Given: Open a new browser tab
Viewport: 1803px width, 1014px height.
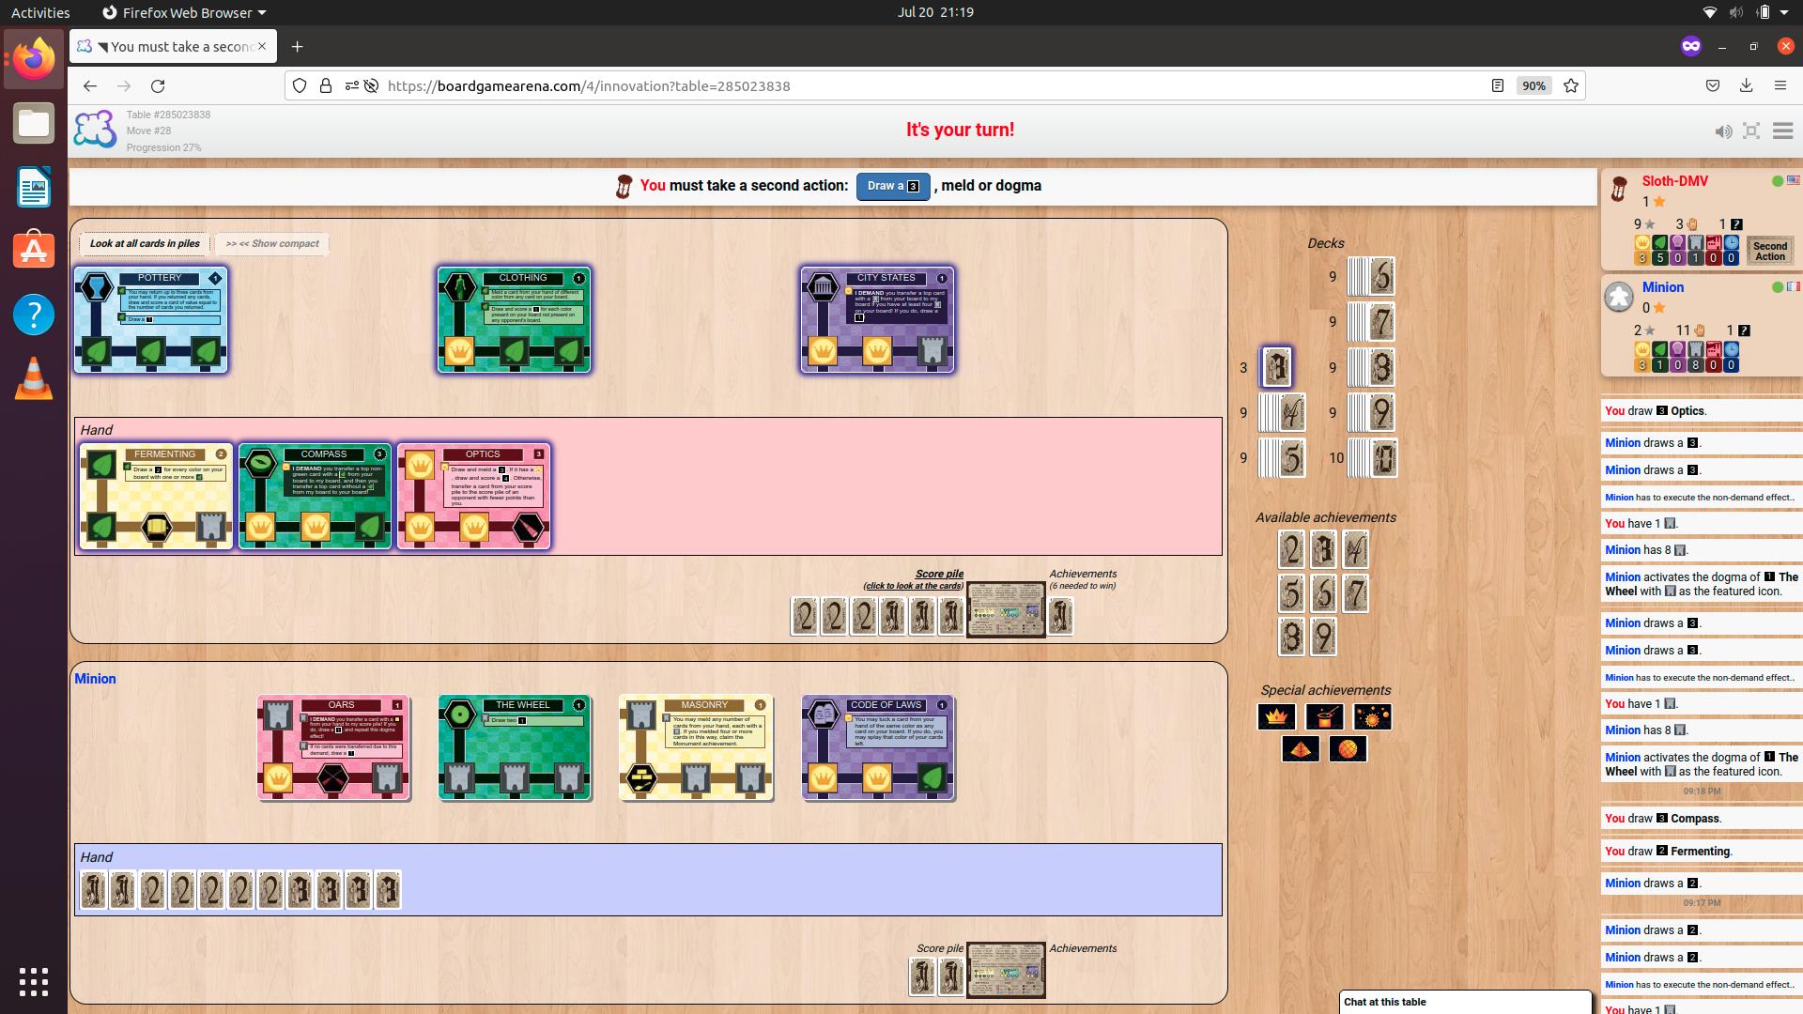Looking at the screenshot, I should (297, 47).
